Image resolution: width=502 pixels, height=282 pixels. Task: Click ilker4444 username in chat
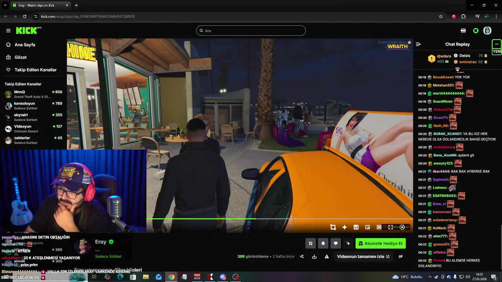441,172
